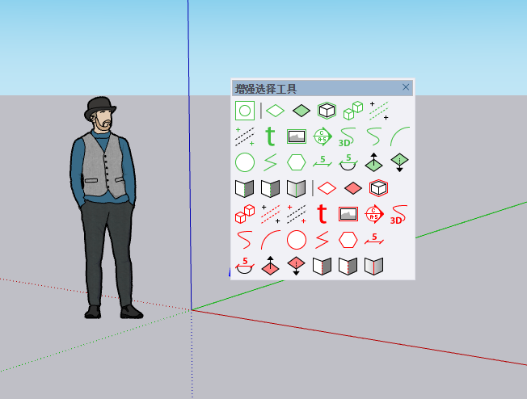Select red diamond with upward arrow
Viewport: 527px width, 399px height.
[x=270, y=266]
